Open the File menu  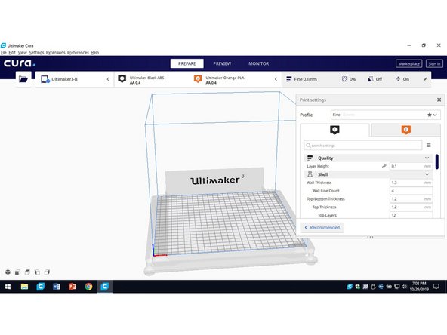point(4,52)
